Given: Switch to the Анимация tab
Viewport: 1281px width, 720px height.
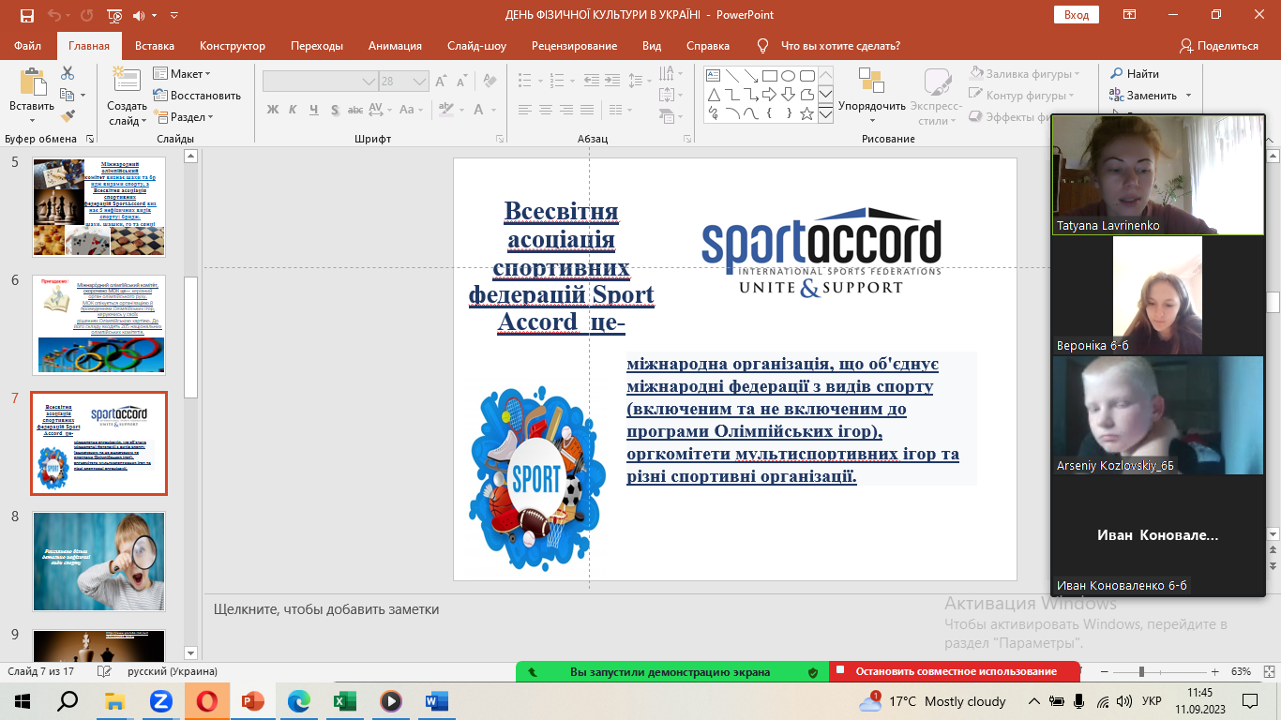Looking at the screenshot, I should coord(395,45).
